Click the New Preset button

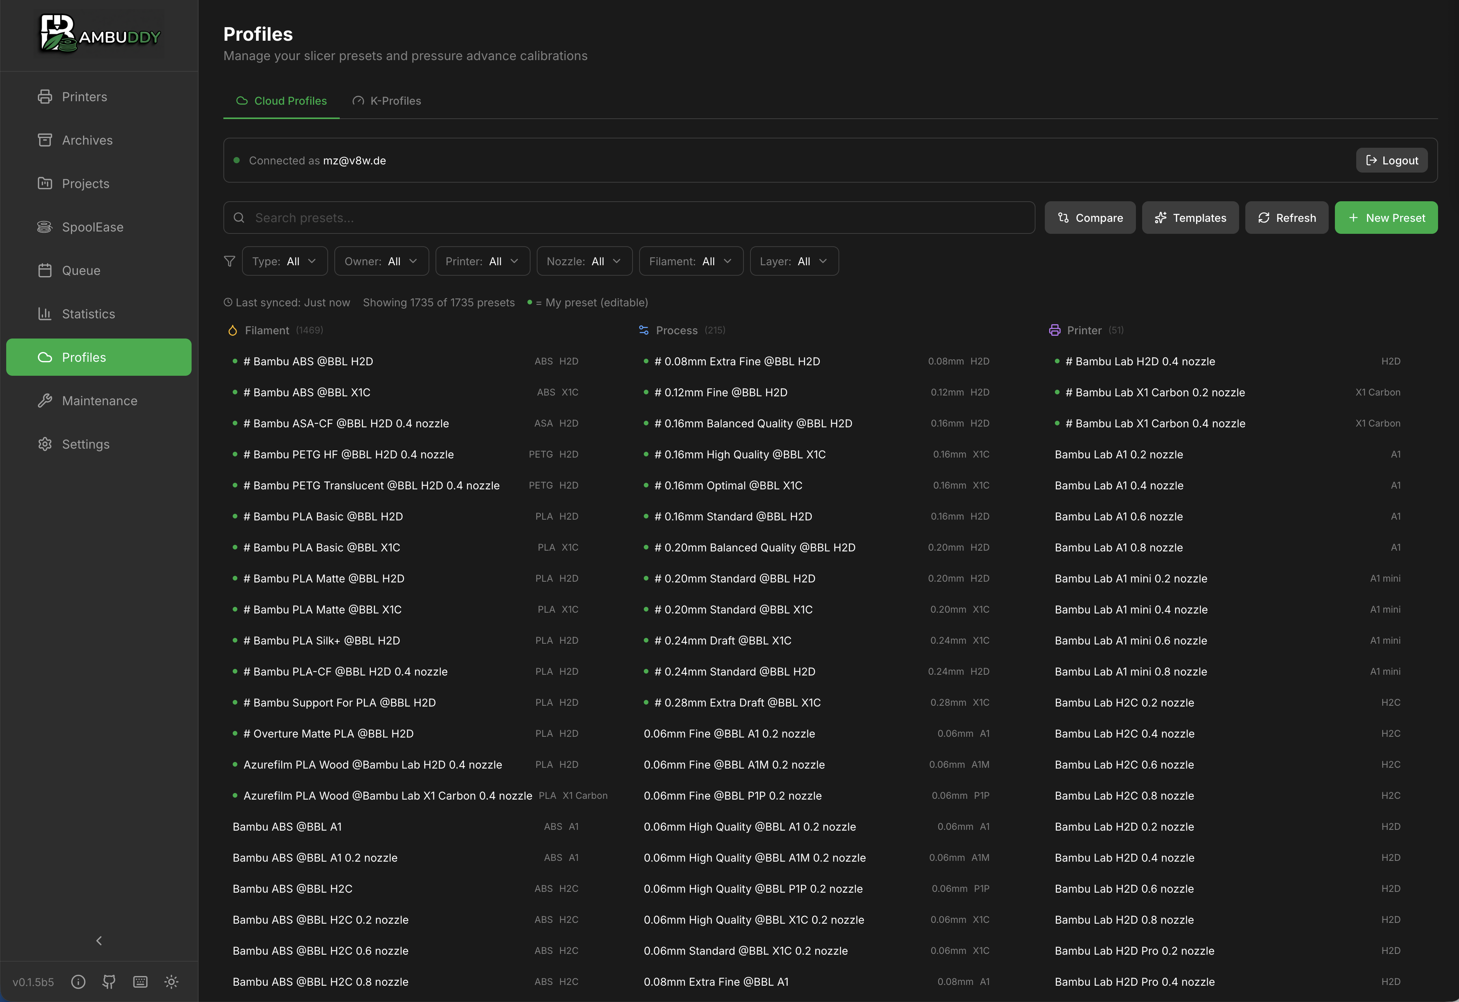tap(1386, 218)
